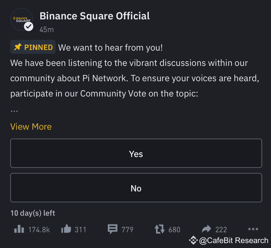Open Binance Square Official profile name
271x248 pixels.
94,16
